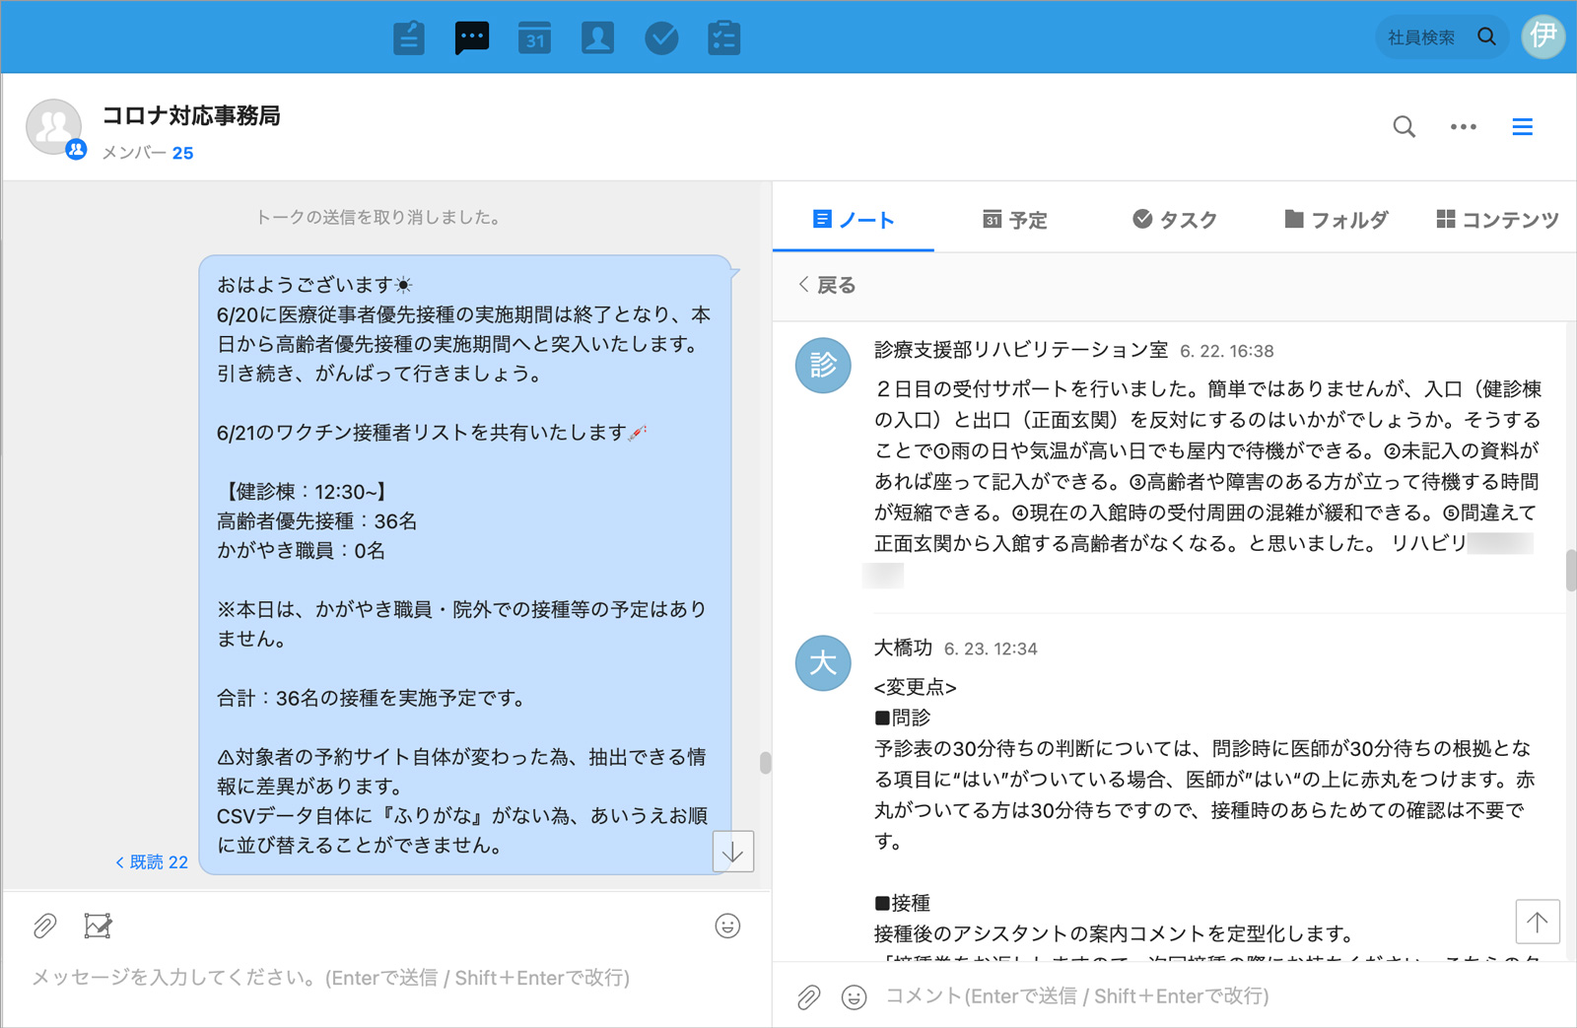The image size is (1577, 1028).
Task: Jump to latest message with down arrow
Action: pos(732,852)
